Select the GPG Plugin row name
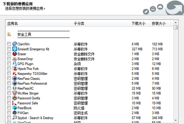This screenshot has height=124, width=184. pyautogui.click(x=25, y=64)
